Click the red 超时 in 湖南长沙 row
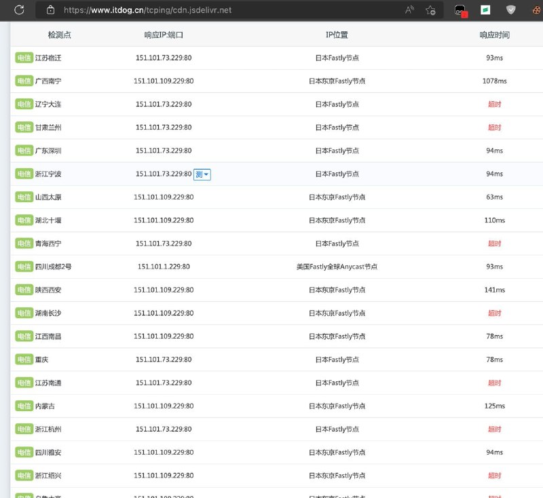The height and width of the screenshot is (498, 543). (x=494, y=313)
